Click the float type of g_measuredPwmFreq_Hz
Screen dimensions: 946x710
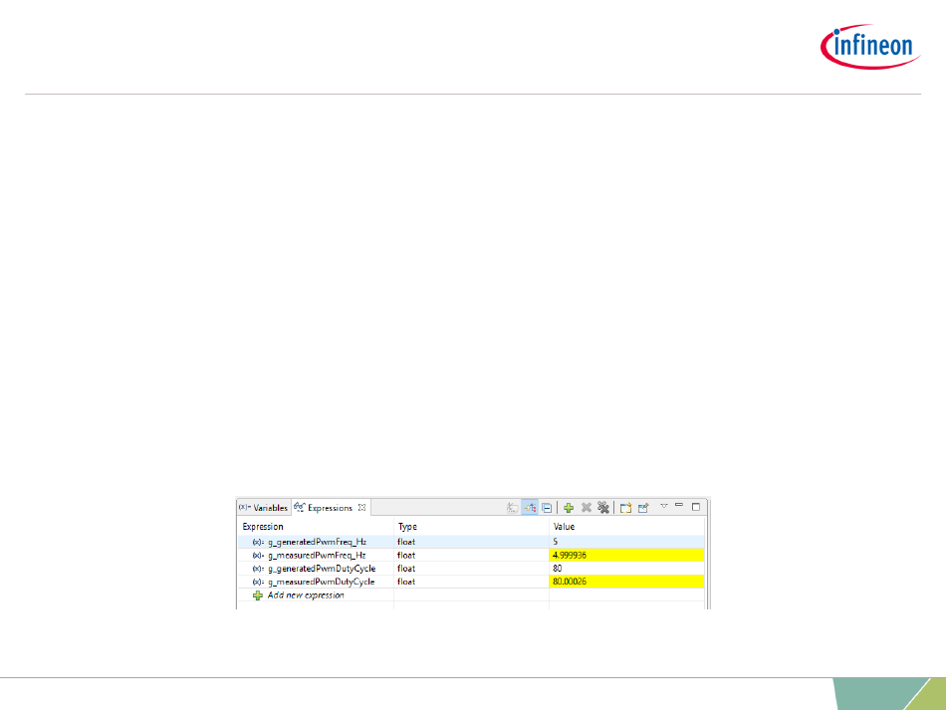click(406, 555)
